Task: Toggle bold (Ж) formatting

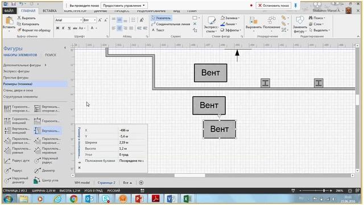Action: [57, 28]
